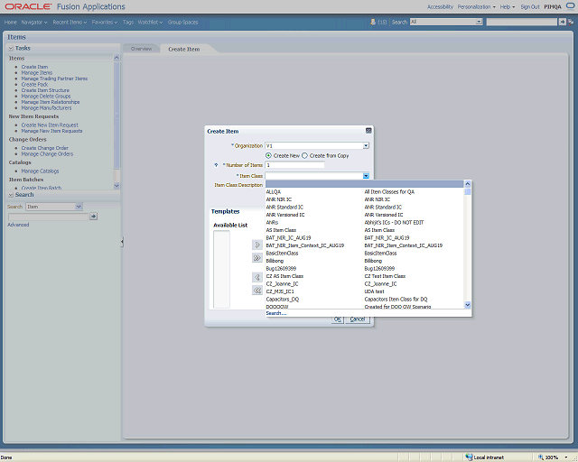Viewport: 578px width, 462px height.
Task: Select CZ_Joanne_IC item class row
Action: pos(365,283)
